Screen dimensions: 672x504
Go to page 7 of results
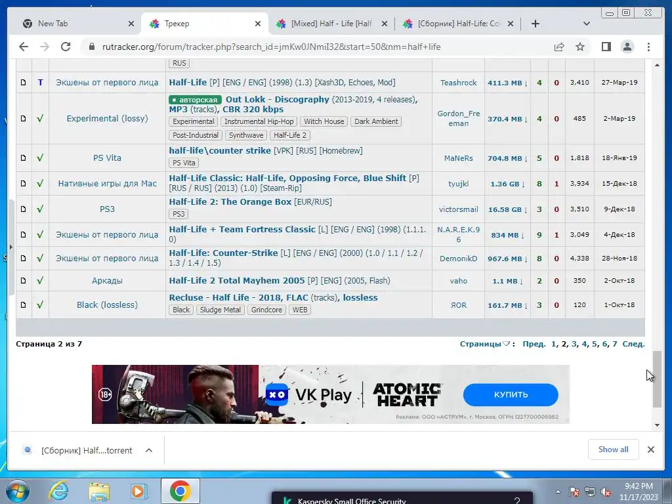(614, 344)
